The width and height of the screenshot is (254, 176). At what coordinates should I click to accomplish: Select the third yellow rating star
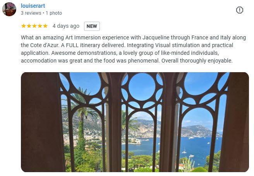34,26
